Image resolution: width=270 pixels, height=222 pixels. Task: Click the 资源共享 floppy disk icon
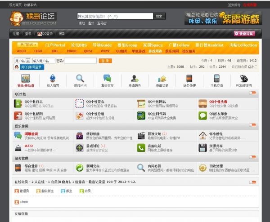[x=201, y=148]
